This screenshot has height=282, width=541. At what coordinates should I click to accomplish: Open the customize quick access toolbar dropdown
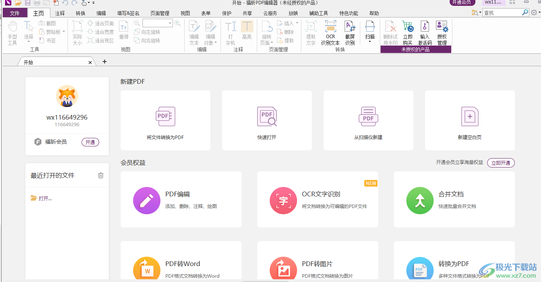(94, 3)
